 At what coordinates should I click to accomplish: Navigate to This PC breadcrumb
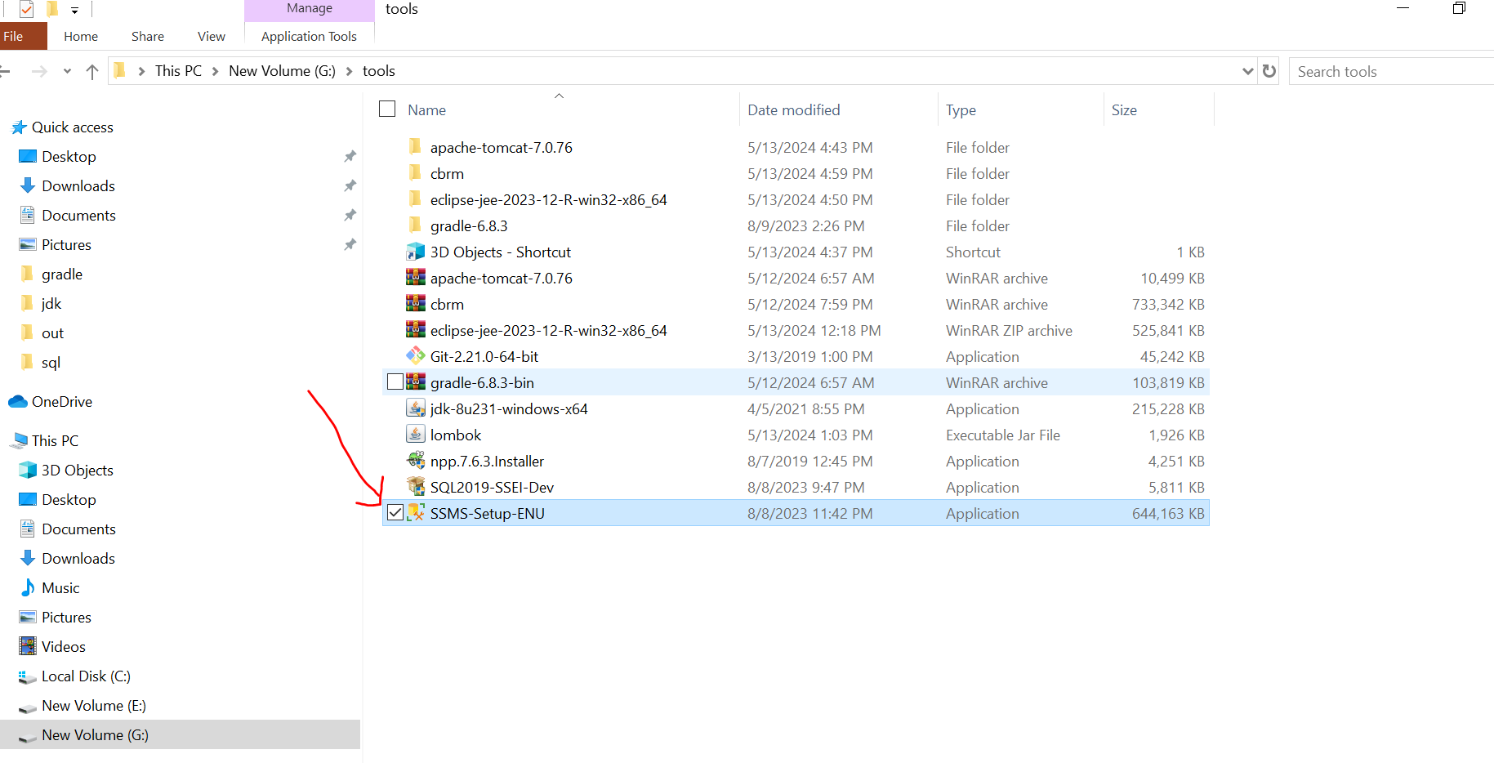(178, 71)
